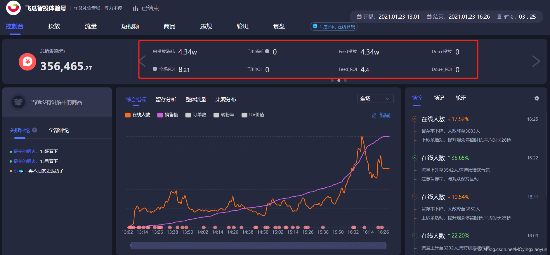
Task: Click the info icon beside 全场ROI
Action: click(x=155, y=69)
